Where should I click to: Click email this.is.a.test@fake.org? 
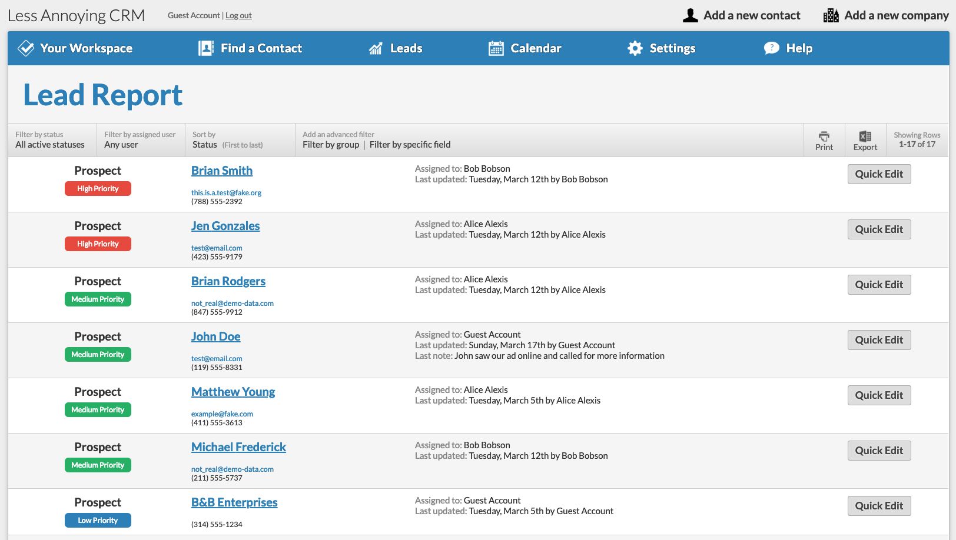(x=226, y=192)
